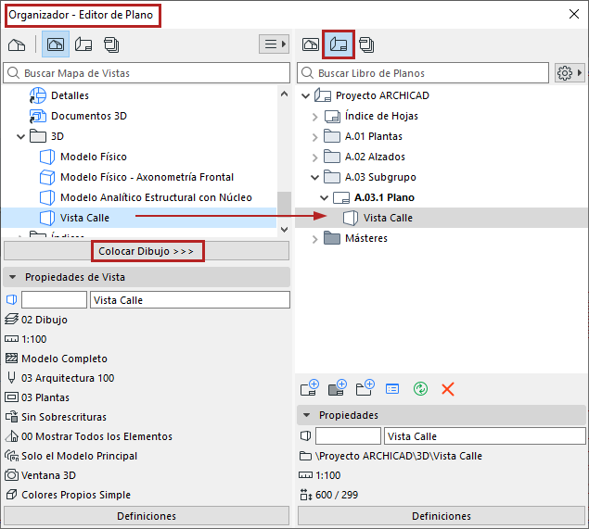Click the 03 Plantas model view option
The height and width of the screenshot is (529, 589).
pos(45,397)
